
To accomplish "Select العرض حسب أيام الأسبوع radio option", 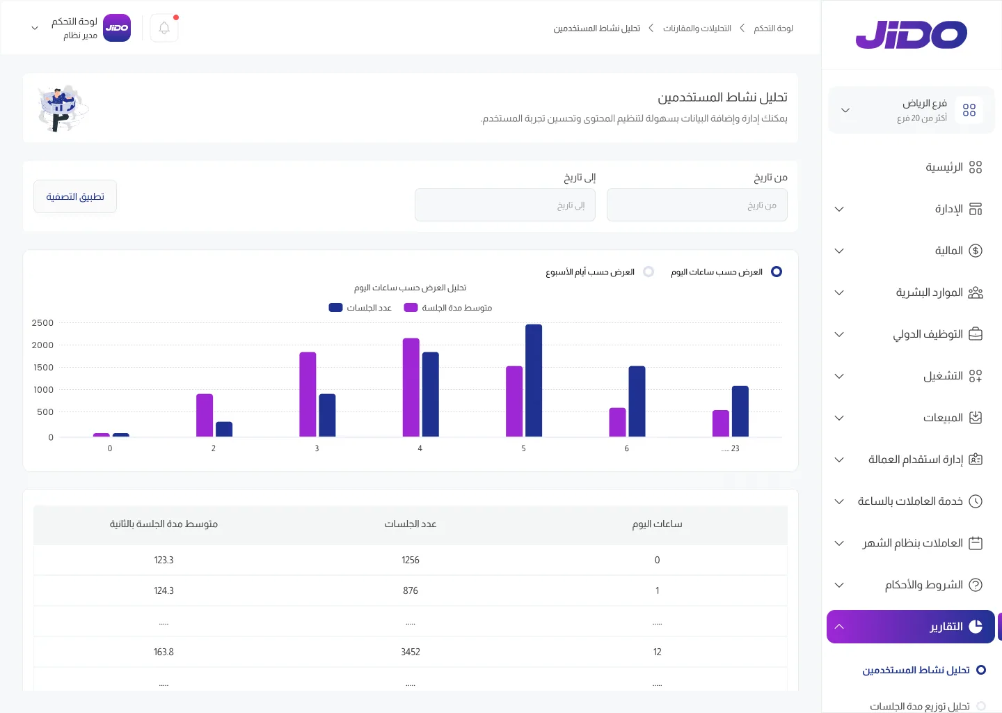I will [x=649, y=272].
